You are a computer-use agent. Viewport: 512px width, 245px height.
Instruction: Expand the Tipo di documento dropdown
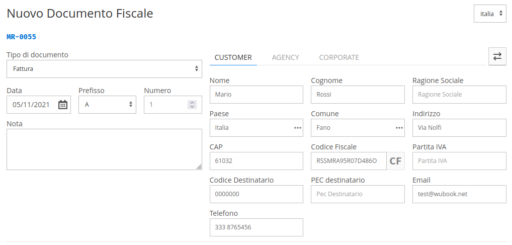click(x=104, y=69)
